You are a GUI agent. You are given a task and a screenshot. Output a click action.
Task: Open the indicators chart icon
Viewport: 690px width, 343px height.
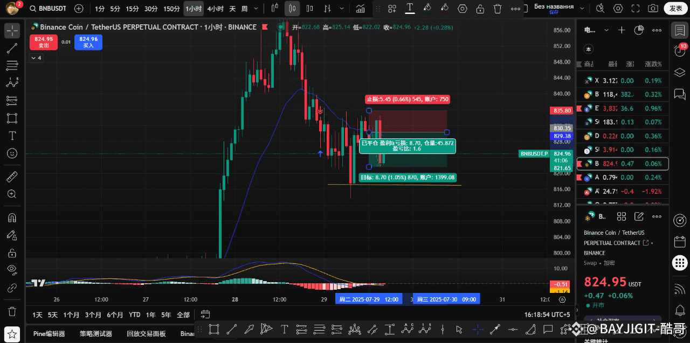tap(360, 9)
